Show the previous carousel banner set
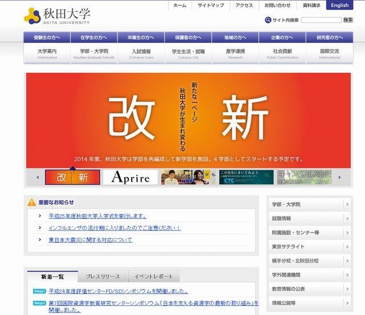The height and width of the screenshot is (315, 365). coord(38,177)
